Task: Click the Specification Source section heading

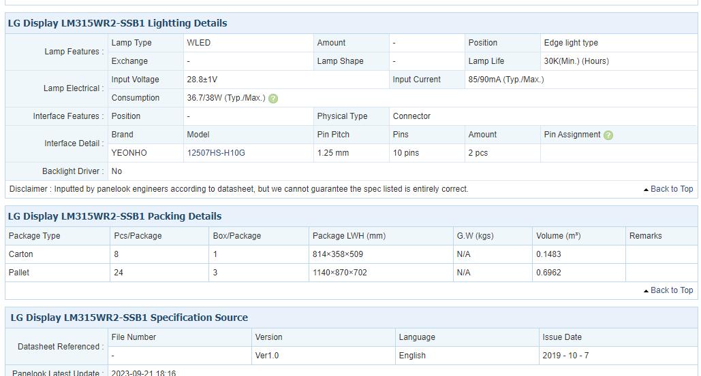Action: pos(129,318)
